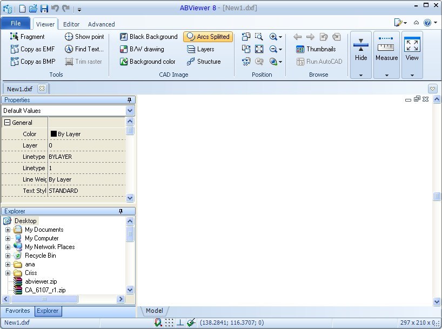Click the By Layer color swatch
The image size is (442, 329).
(x=54, y=133)
